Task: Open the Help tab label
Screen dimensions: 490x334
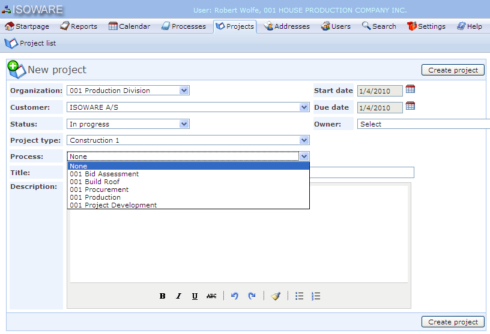Action: (474, 26)
